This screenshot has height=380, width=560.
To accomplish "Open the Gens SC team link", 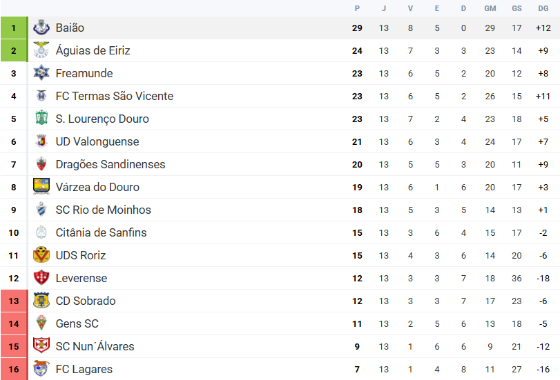I will [77, 324].
